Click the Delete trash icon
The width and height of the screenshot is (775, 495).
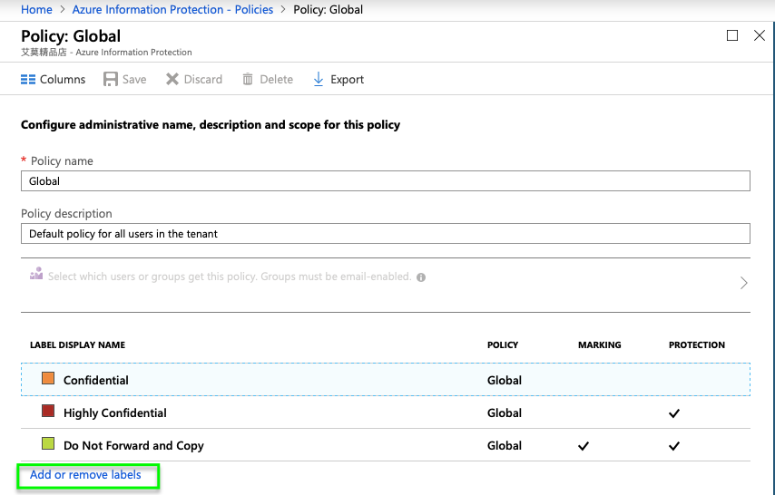(248, 80)
